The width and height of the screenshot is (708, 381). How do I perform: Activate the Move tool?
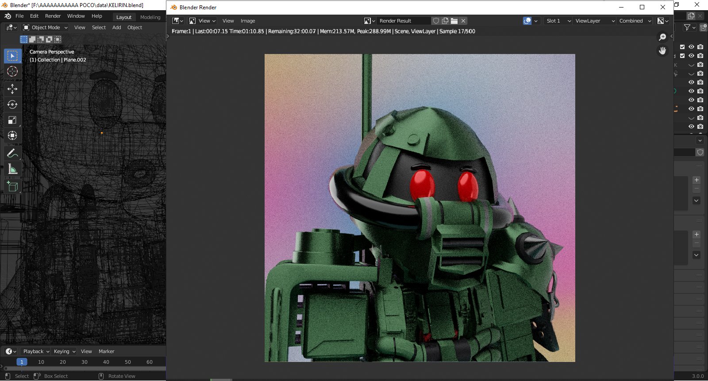(x=12, y=89)
